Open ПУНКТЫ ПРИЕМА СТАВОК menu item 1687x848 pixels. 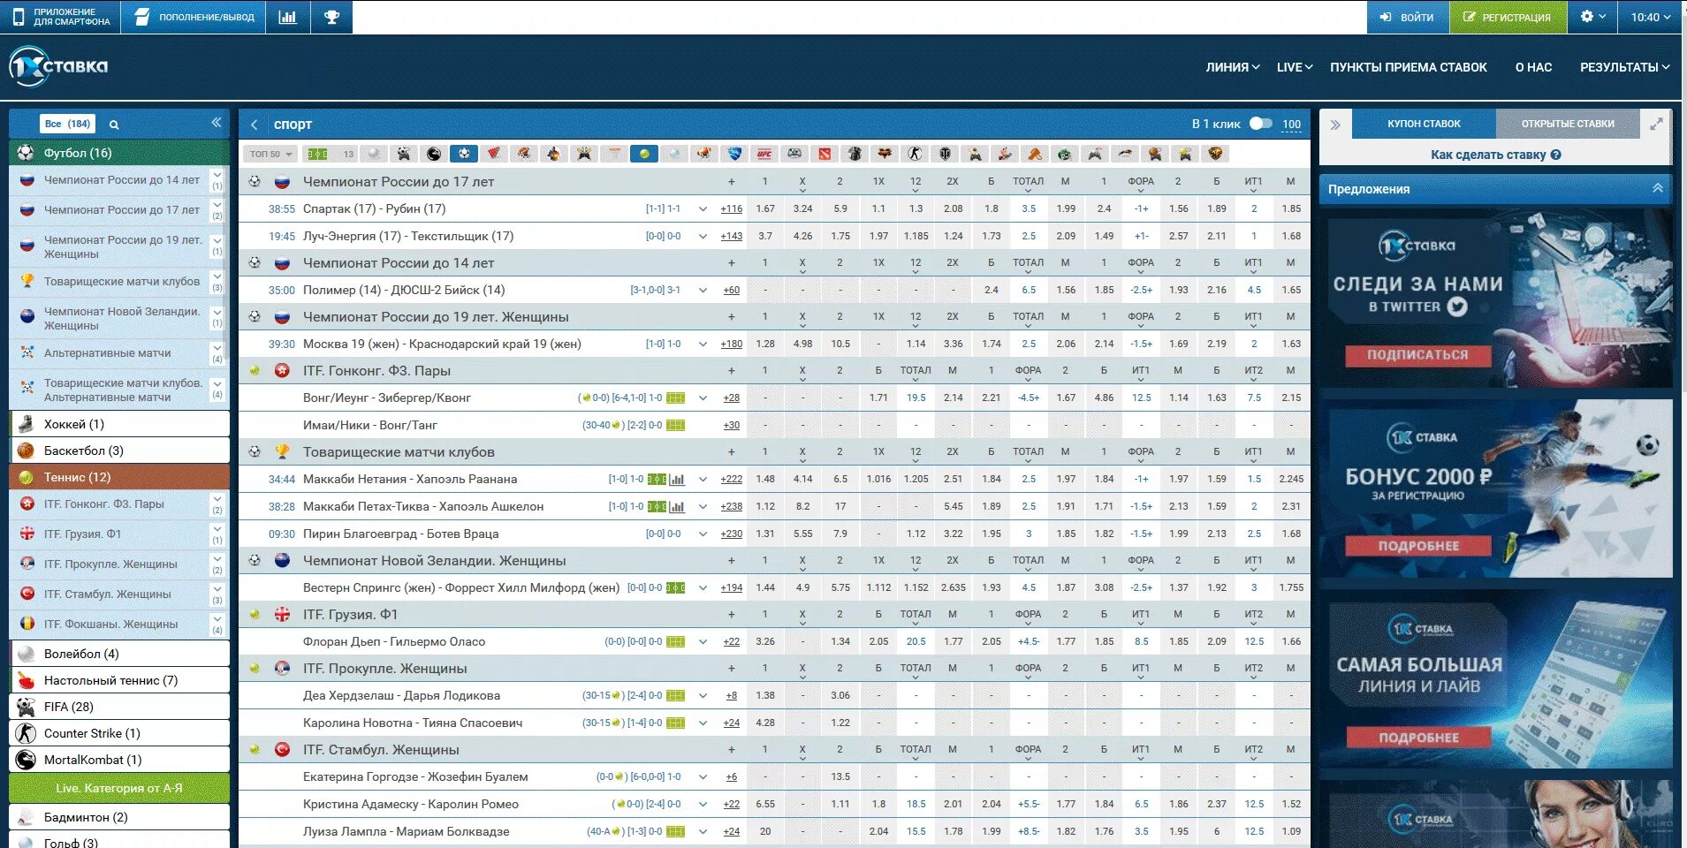point(1409,67)
